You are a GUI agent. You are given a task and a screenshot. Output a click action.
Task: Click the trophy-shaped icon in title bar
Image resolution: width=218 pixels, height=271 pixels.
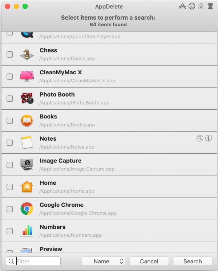click(x=210, y=6)
